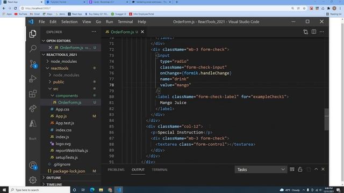Screen dimensions: 344x193
Task: Clear the output panel
Action: click(x=292, y=169)
